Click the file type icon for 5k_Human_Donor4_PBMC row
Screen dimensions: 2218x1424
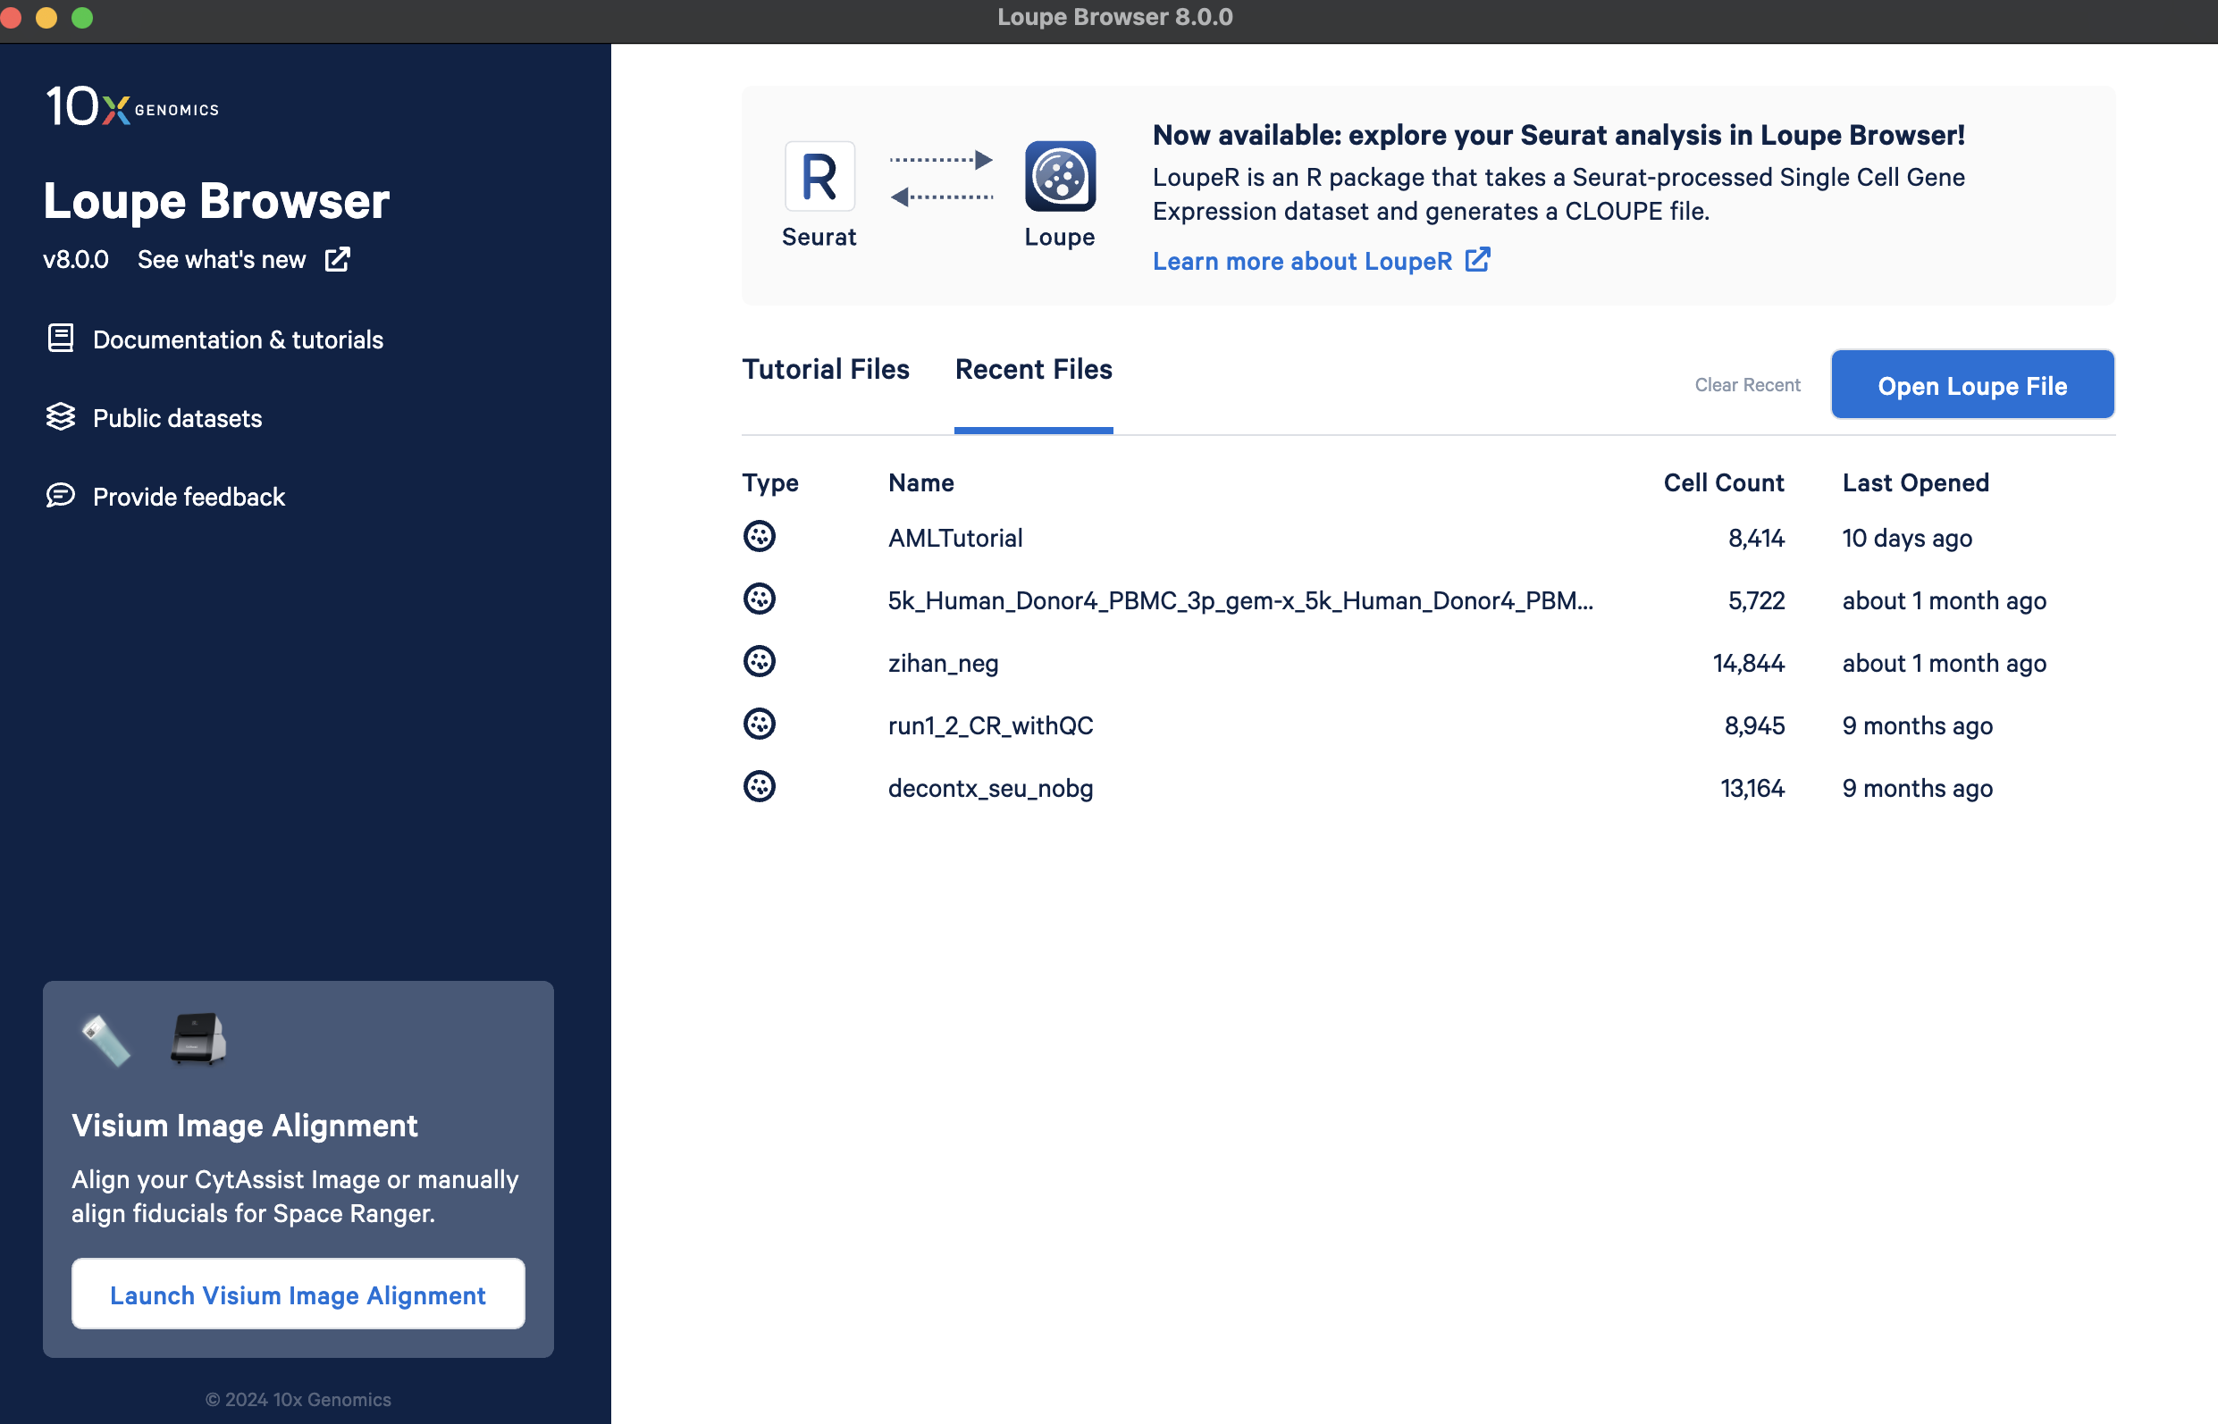tap(760, 599)
